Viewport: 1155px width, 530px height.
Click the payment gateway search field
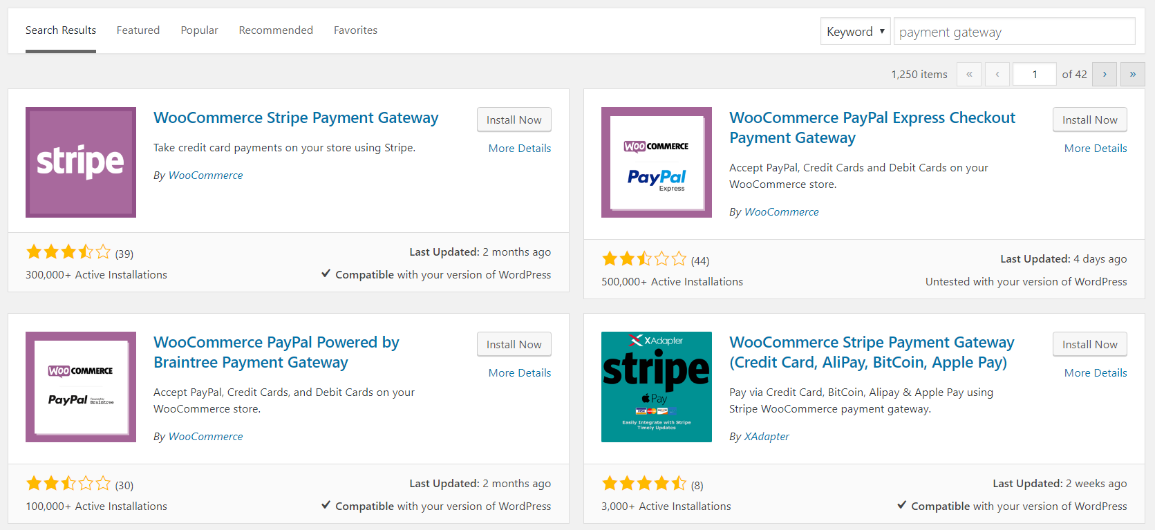tap(1014, 31)
